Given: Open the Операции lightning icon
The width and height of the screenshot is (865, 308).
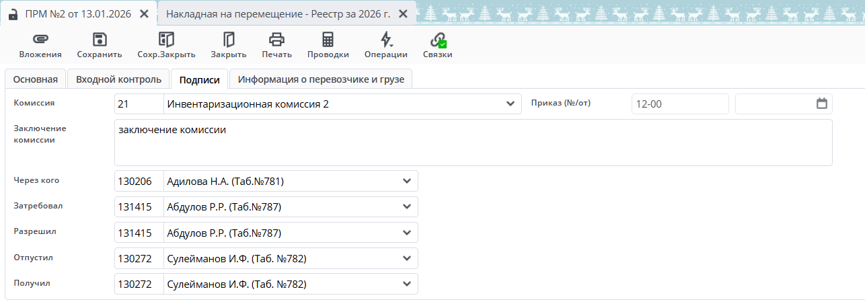Looking at the screenshot, I should pyautogui.click(x=385, y=40).
